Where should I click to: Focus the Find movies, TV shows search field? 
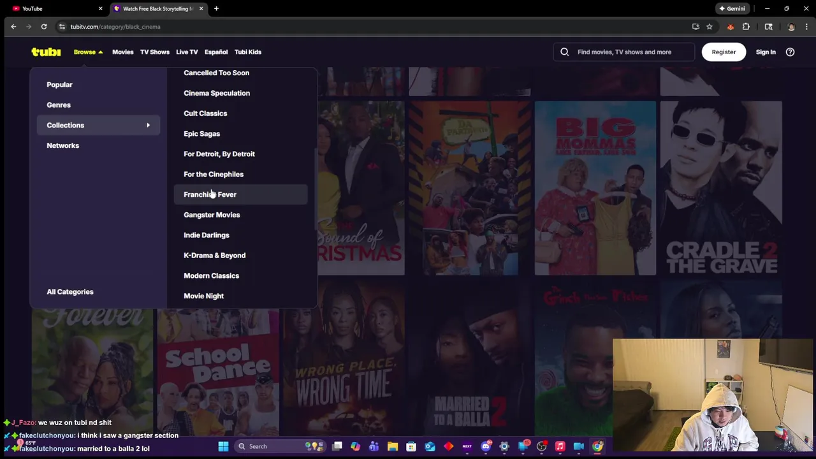(624, 52)
